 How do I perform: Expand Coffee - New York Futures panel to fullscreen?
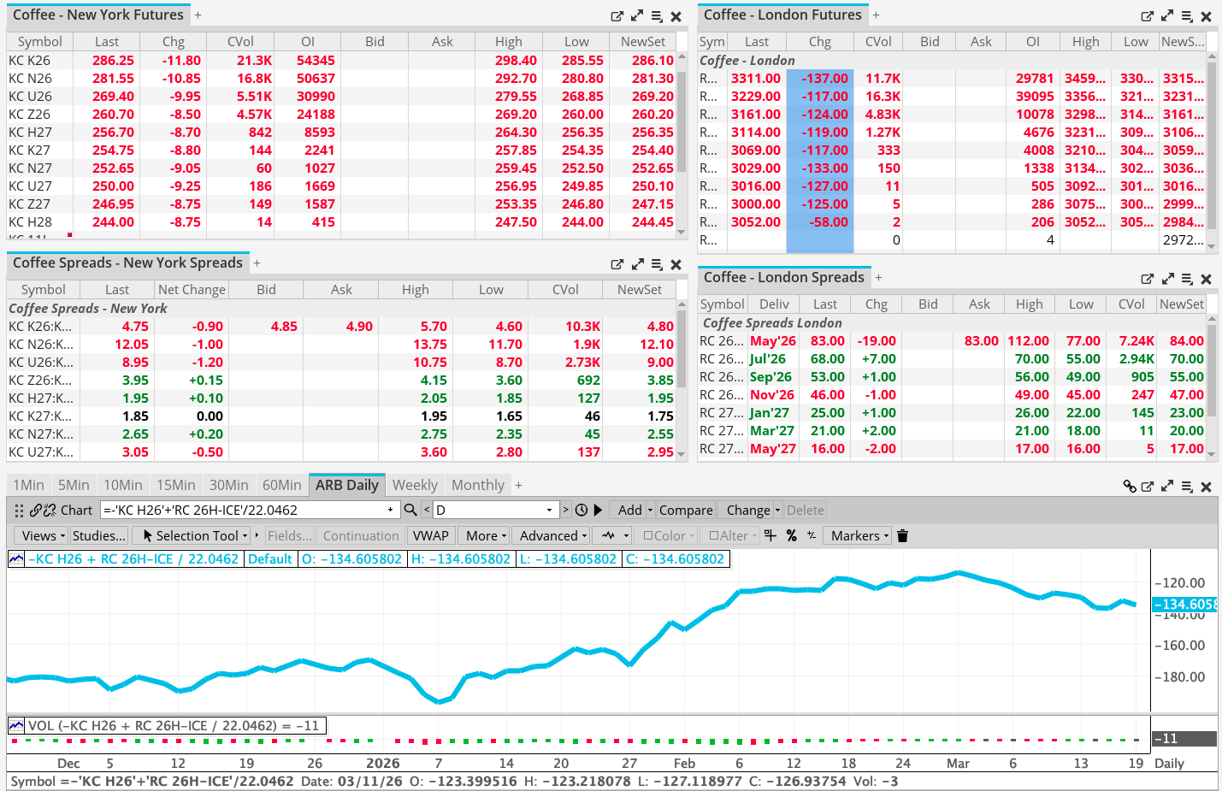(x=637, y=16)
